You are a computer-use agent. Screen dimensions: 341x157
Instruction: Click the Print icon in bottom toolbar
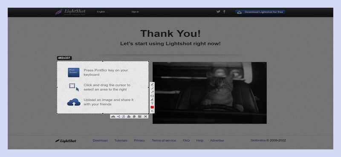point(129,117)
